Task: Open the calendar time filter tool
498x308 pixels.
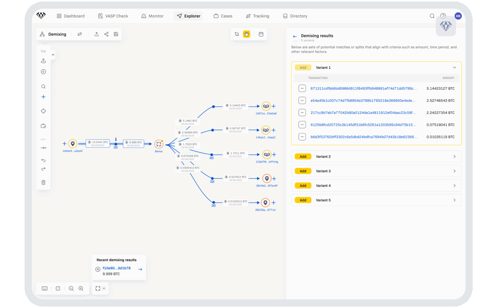Action: [261, 34]
